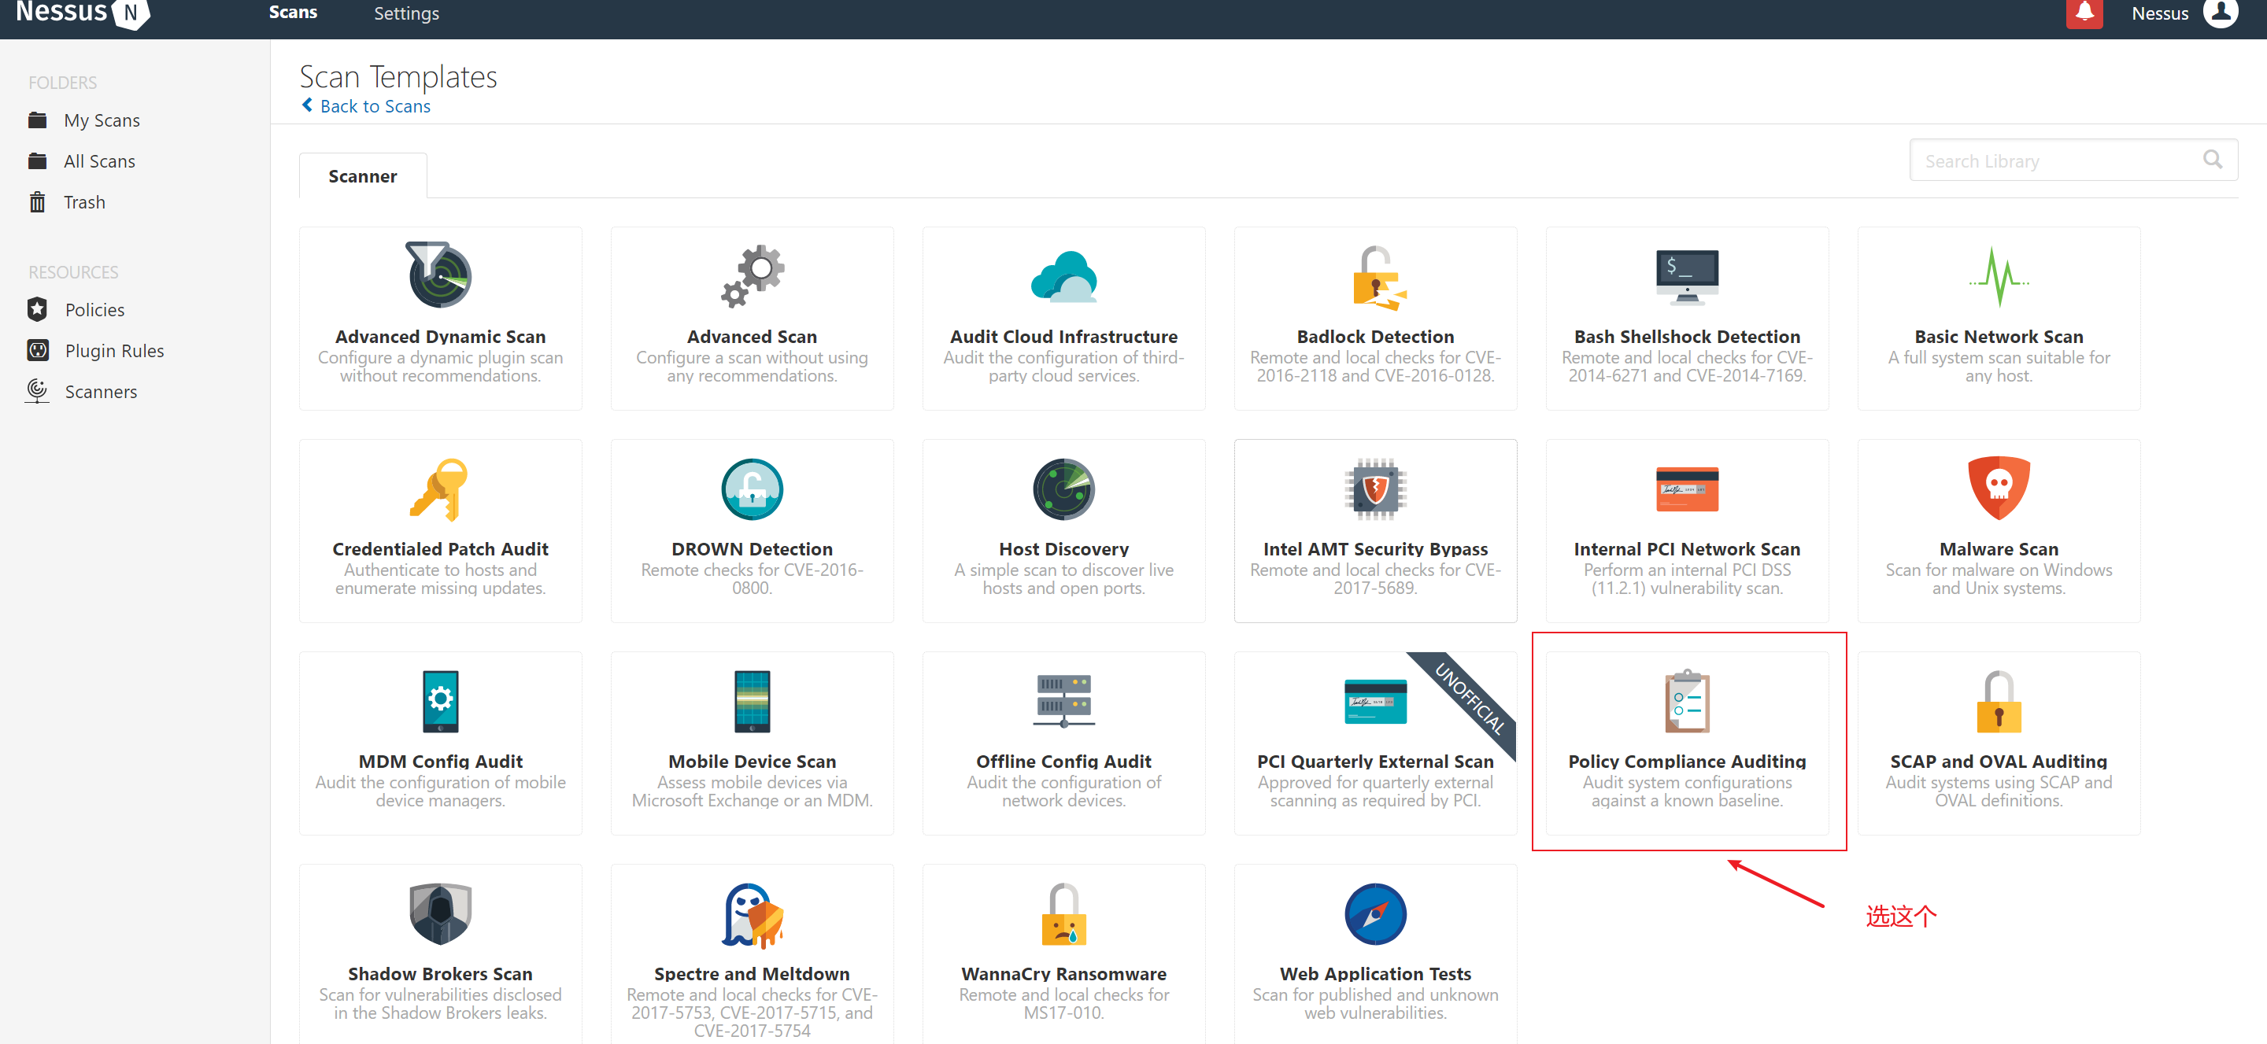
Task: Click the Internal PCI Network Scan title
Action: [x=1687, y=549]
